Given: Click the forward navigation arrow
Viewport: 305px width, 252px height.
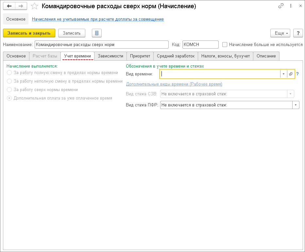Looking at the screenshot, I should 21,6.
